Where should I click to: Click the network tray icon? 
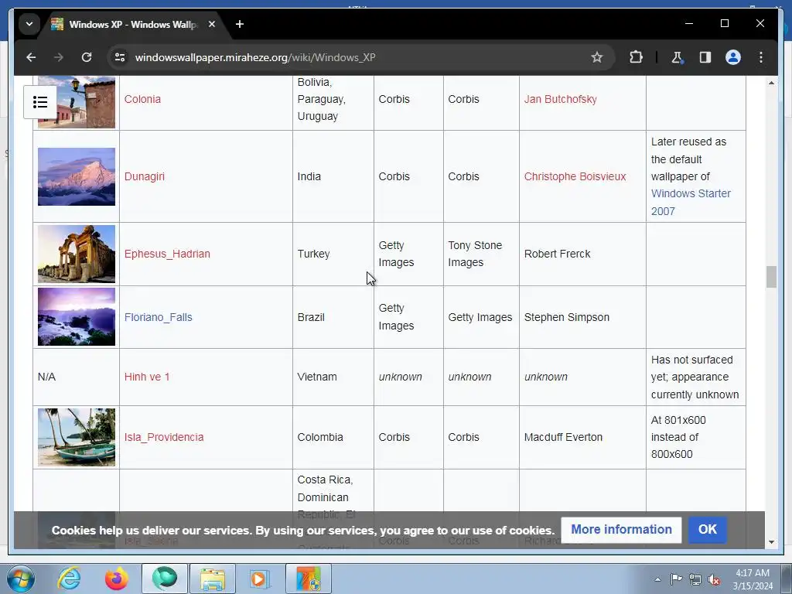[x=695, y=579]
